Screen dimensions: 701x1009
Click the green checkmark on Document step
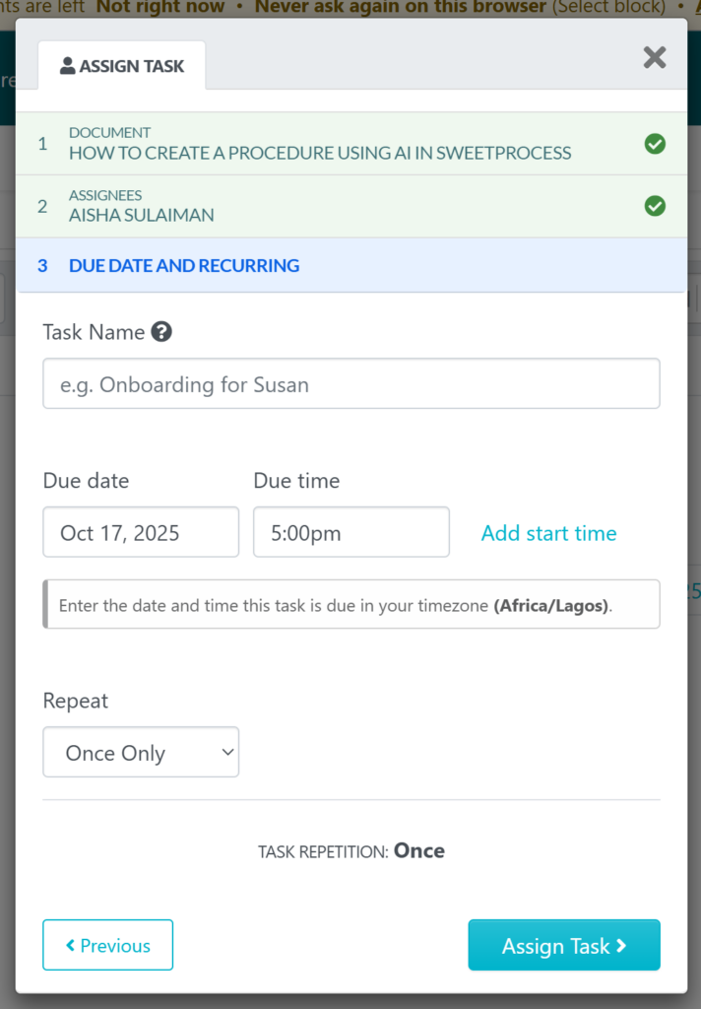[x=655, y=144]
